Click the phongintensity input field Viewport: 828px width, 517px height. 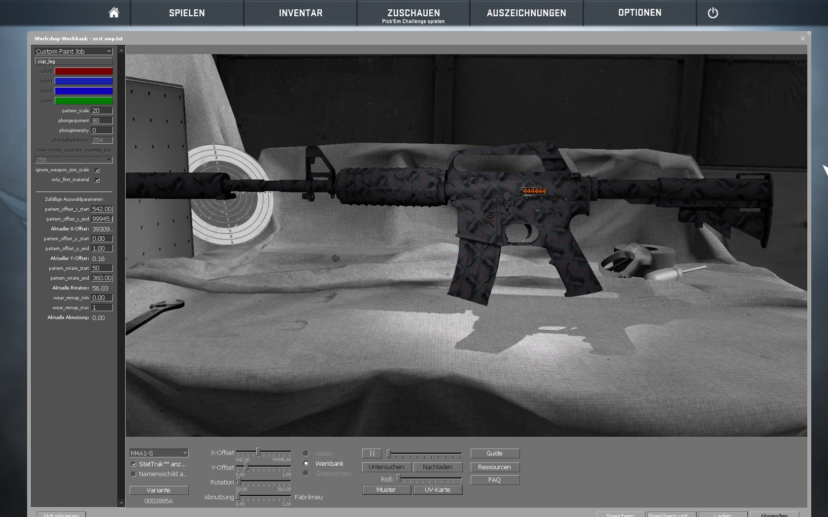pyautogui.click(x=102, y=130)
